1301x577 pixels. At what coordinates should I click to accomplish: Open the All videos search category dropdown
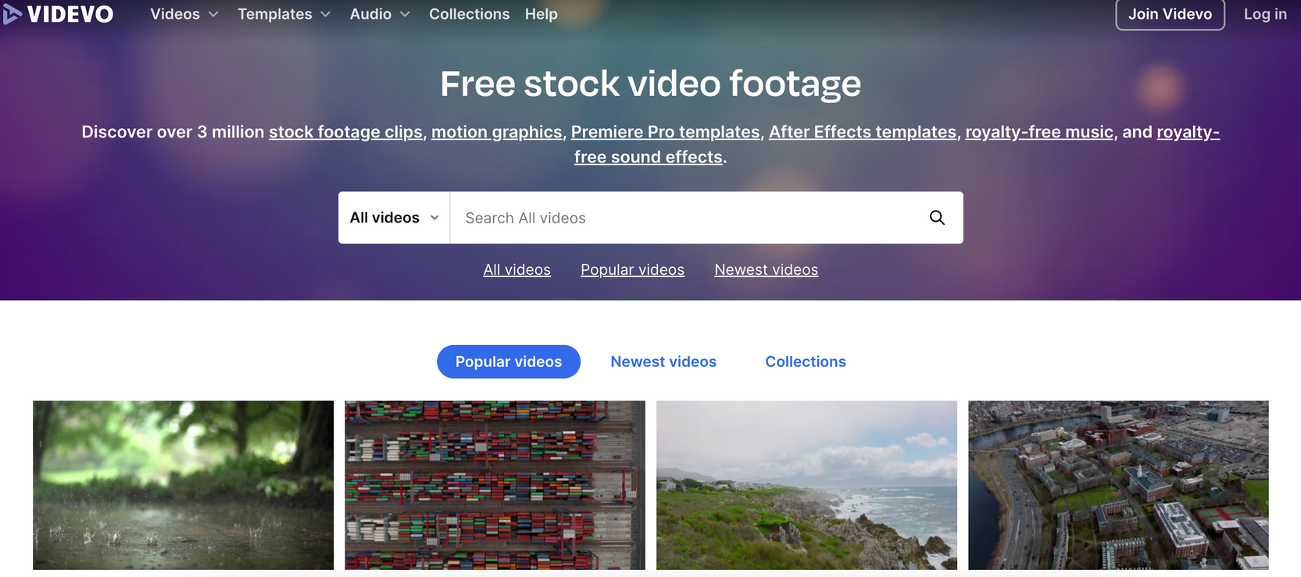tap(395, 218)
